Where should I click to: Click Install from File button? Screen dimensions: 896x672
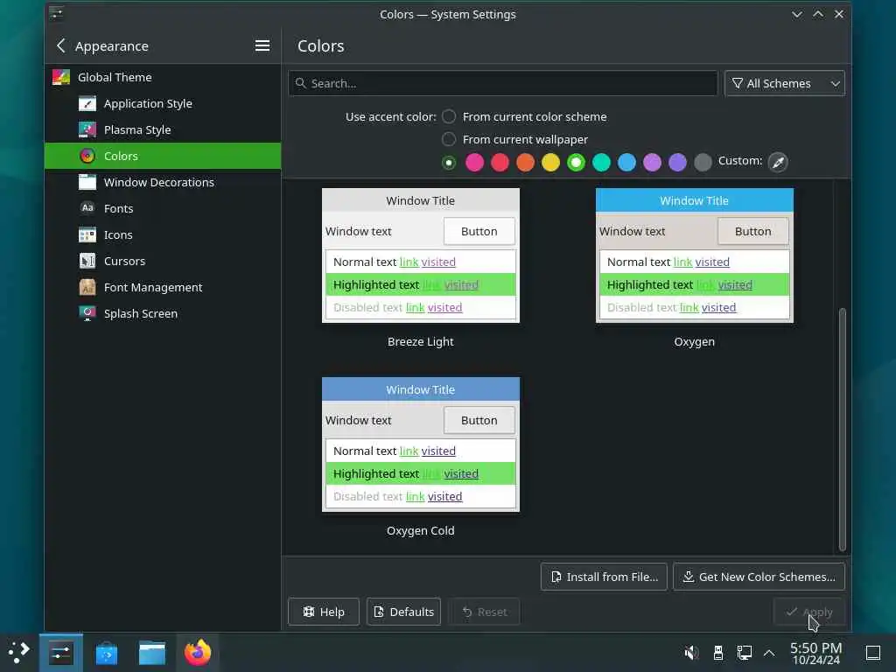[604, 577]
